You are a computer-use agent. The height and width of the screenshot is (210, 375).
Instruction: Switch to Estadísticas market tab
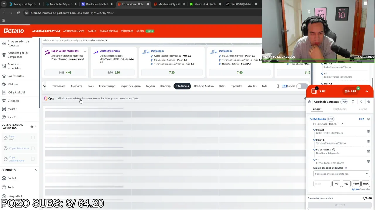[x=182, y=86]
